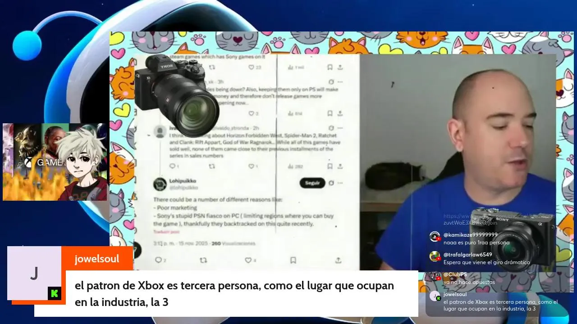Bookmark the tweet about steam games with Sony games
This screenshot has width=577, height=324.
tap(330, 67)
